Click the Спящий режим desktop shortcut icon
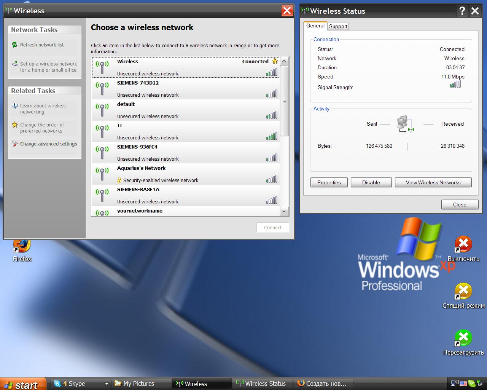The width and height of the screenshot is (487, 390). pyautogui.click(x=463, y=291)
